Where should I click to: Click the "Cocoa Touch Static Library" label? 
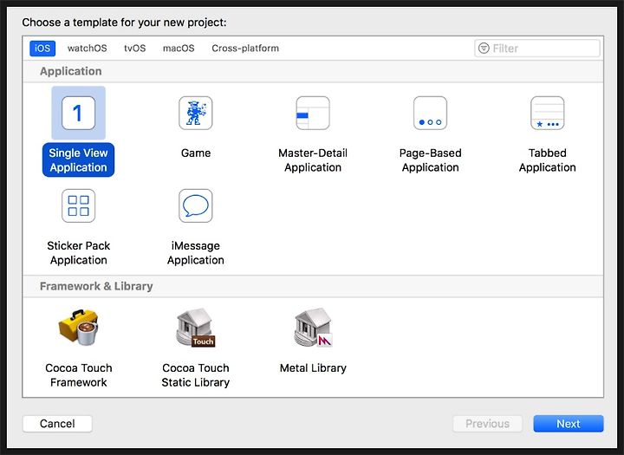tap(195, 375)
